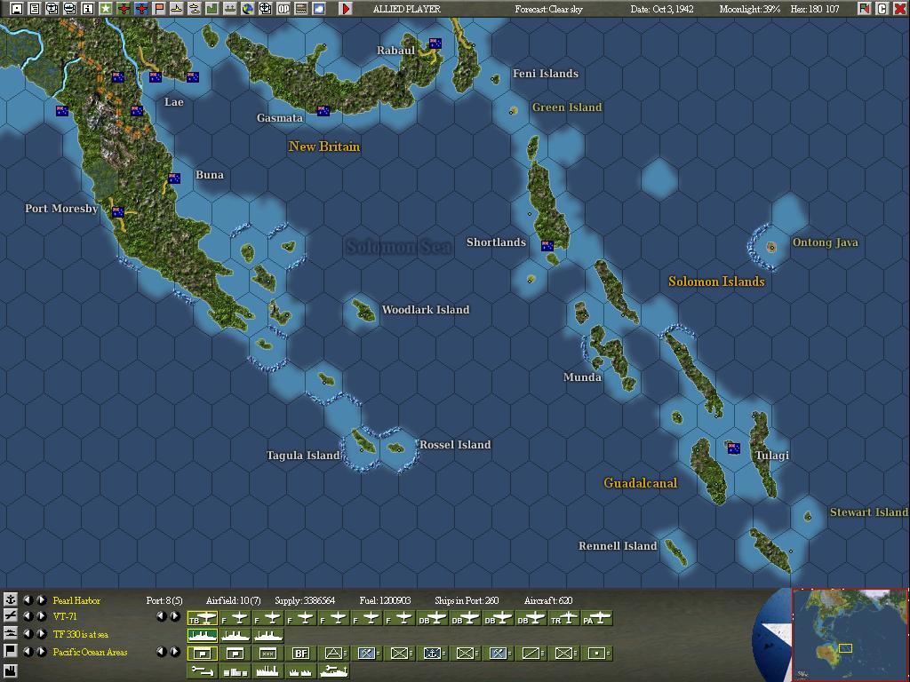Click the Munda map label

click(582, 377)
